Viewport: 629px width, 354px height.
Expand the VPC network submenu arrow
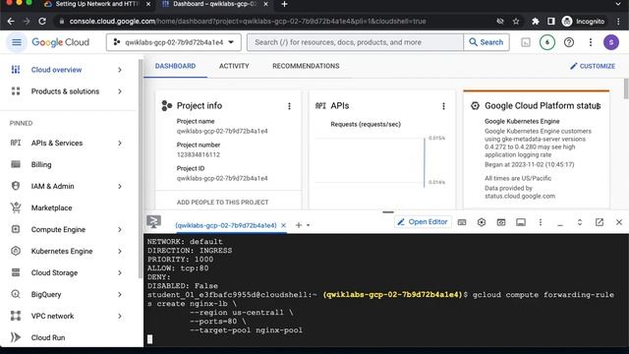point(120,317)
